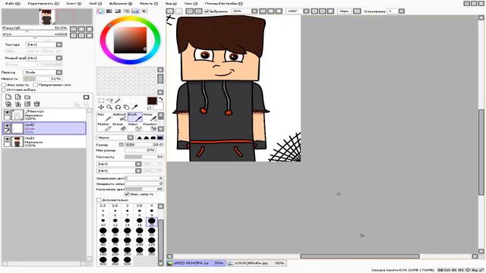Hide the Слой2 layer eye icon
Screen dimensions: 486x273
coord(7,125)
